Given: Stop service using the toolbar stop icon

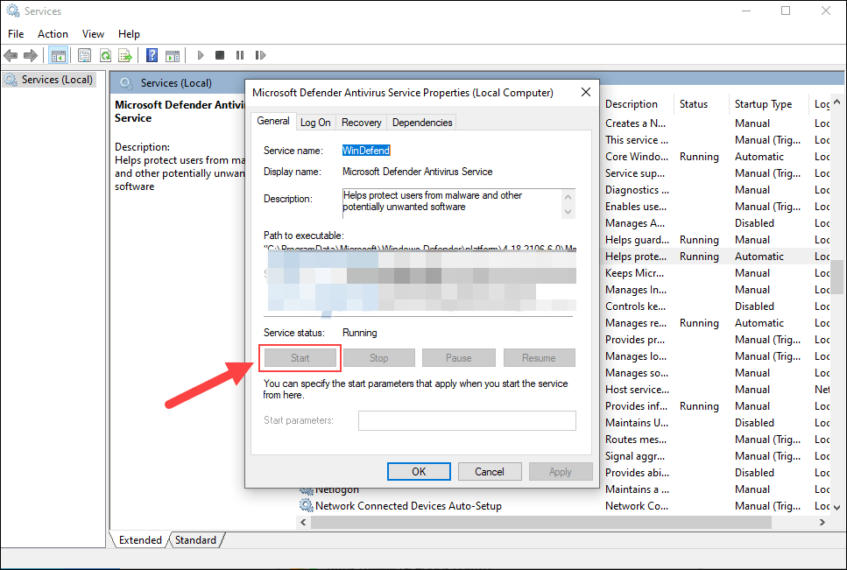Looking at the screenshot, I should (x=220, y=54).
